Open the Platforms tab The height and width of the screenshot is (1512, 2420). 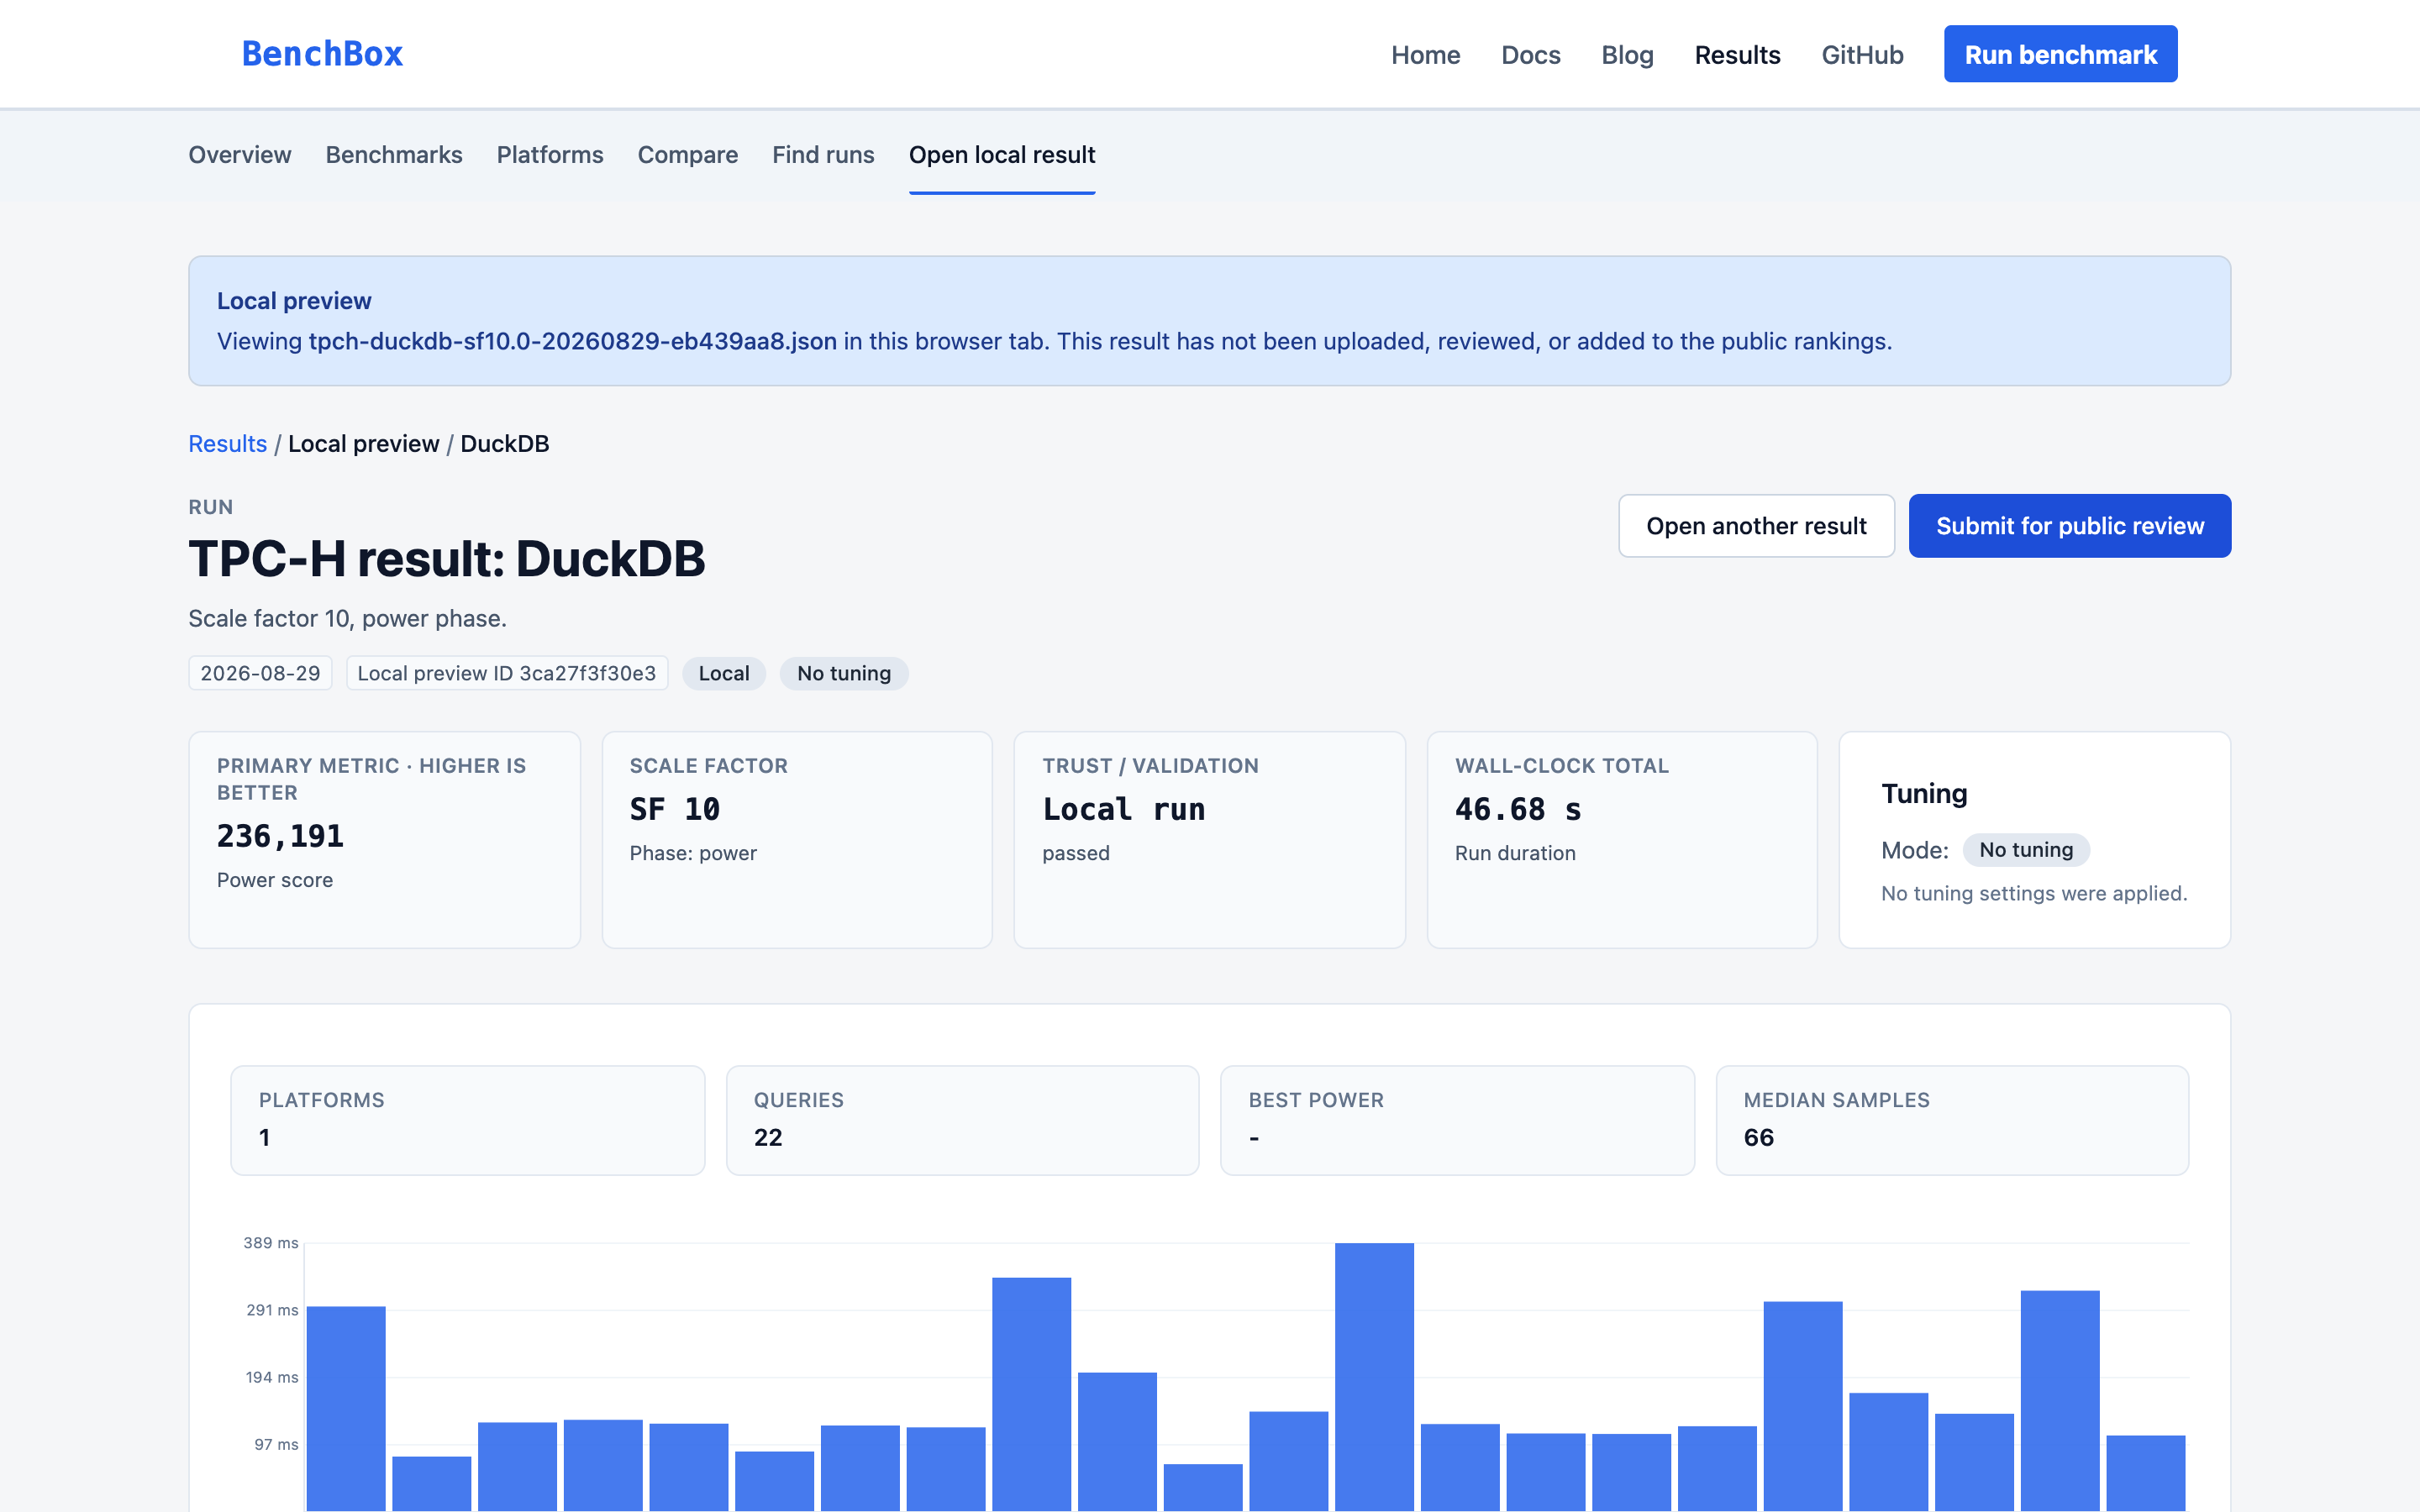coord(550,155)
